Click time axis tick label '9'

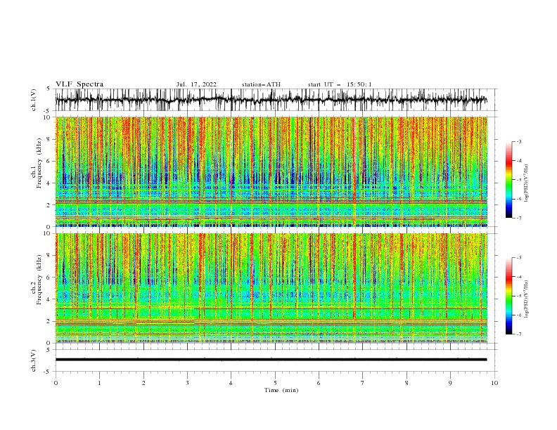(450, 383)
